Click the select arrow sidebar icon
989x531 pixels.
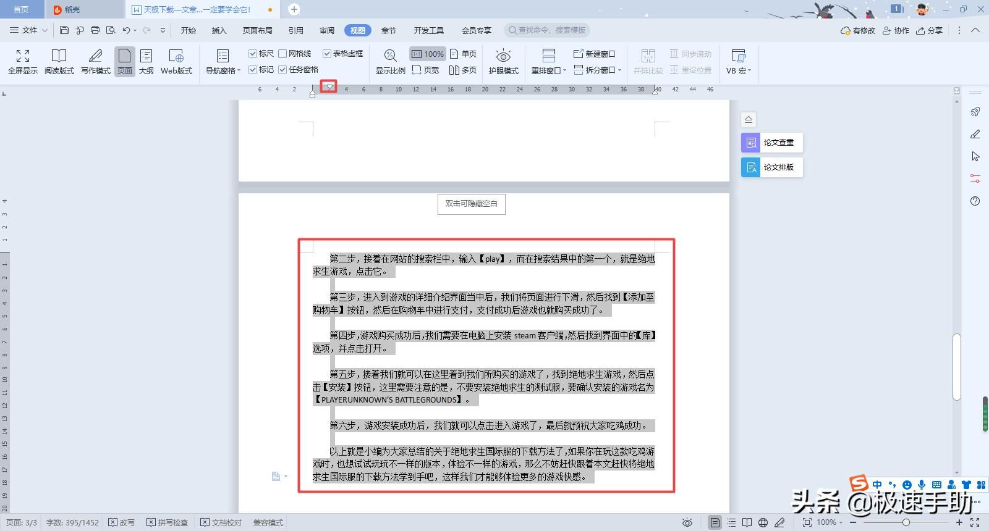pyautogui.click(x=975, y=156)
